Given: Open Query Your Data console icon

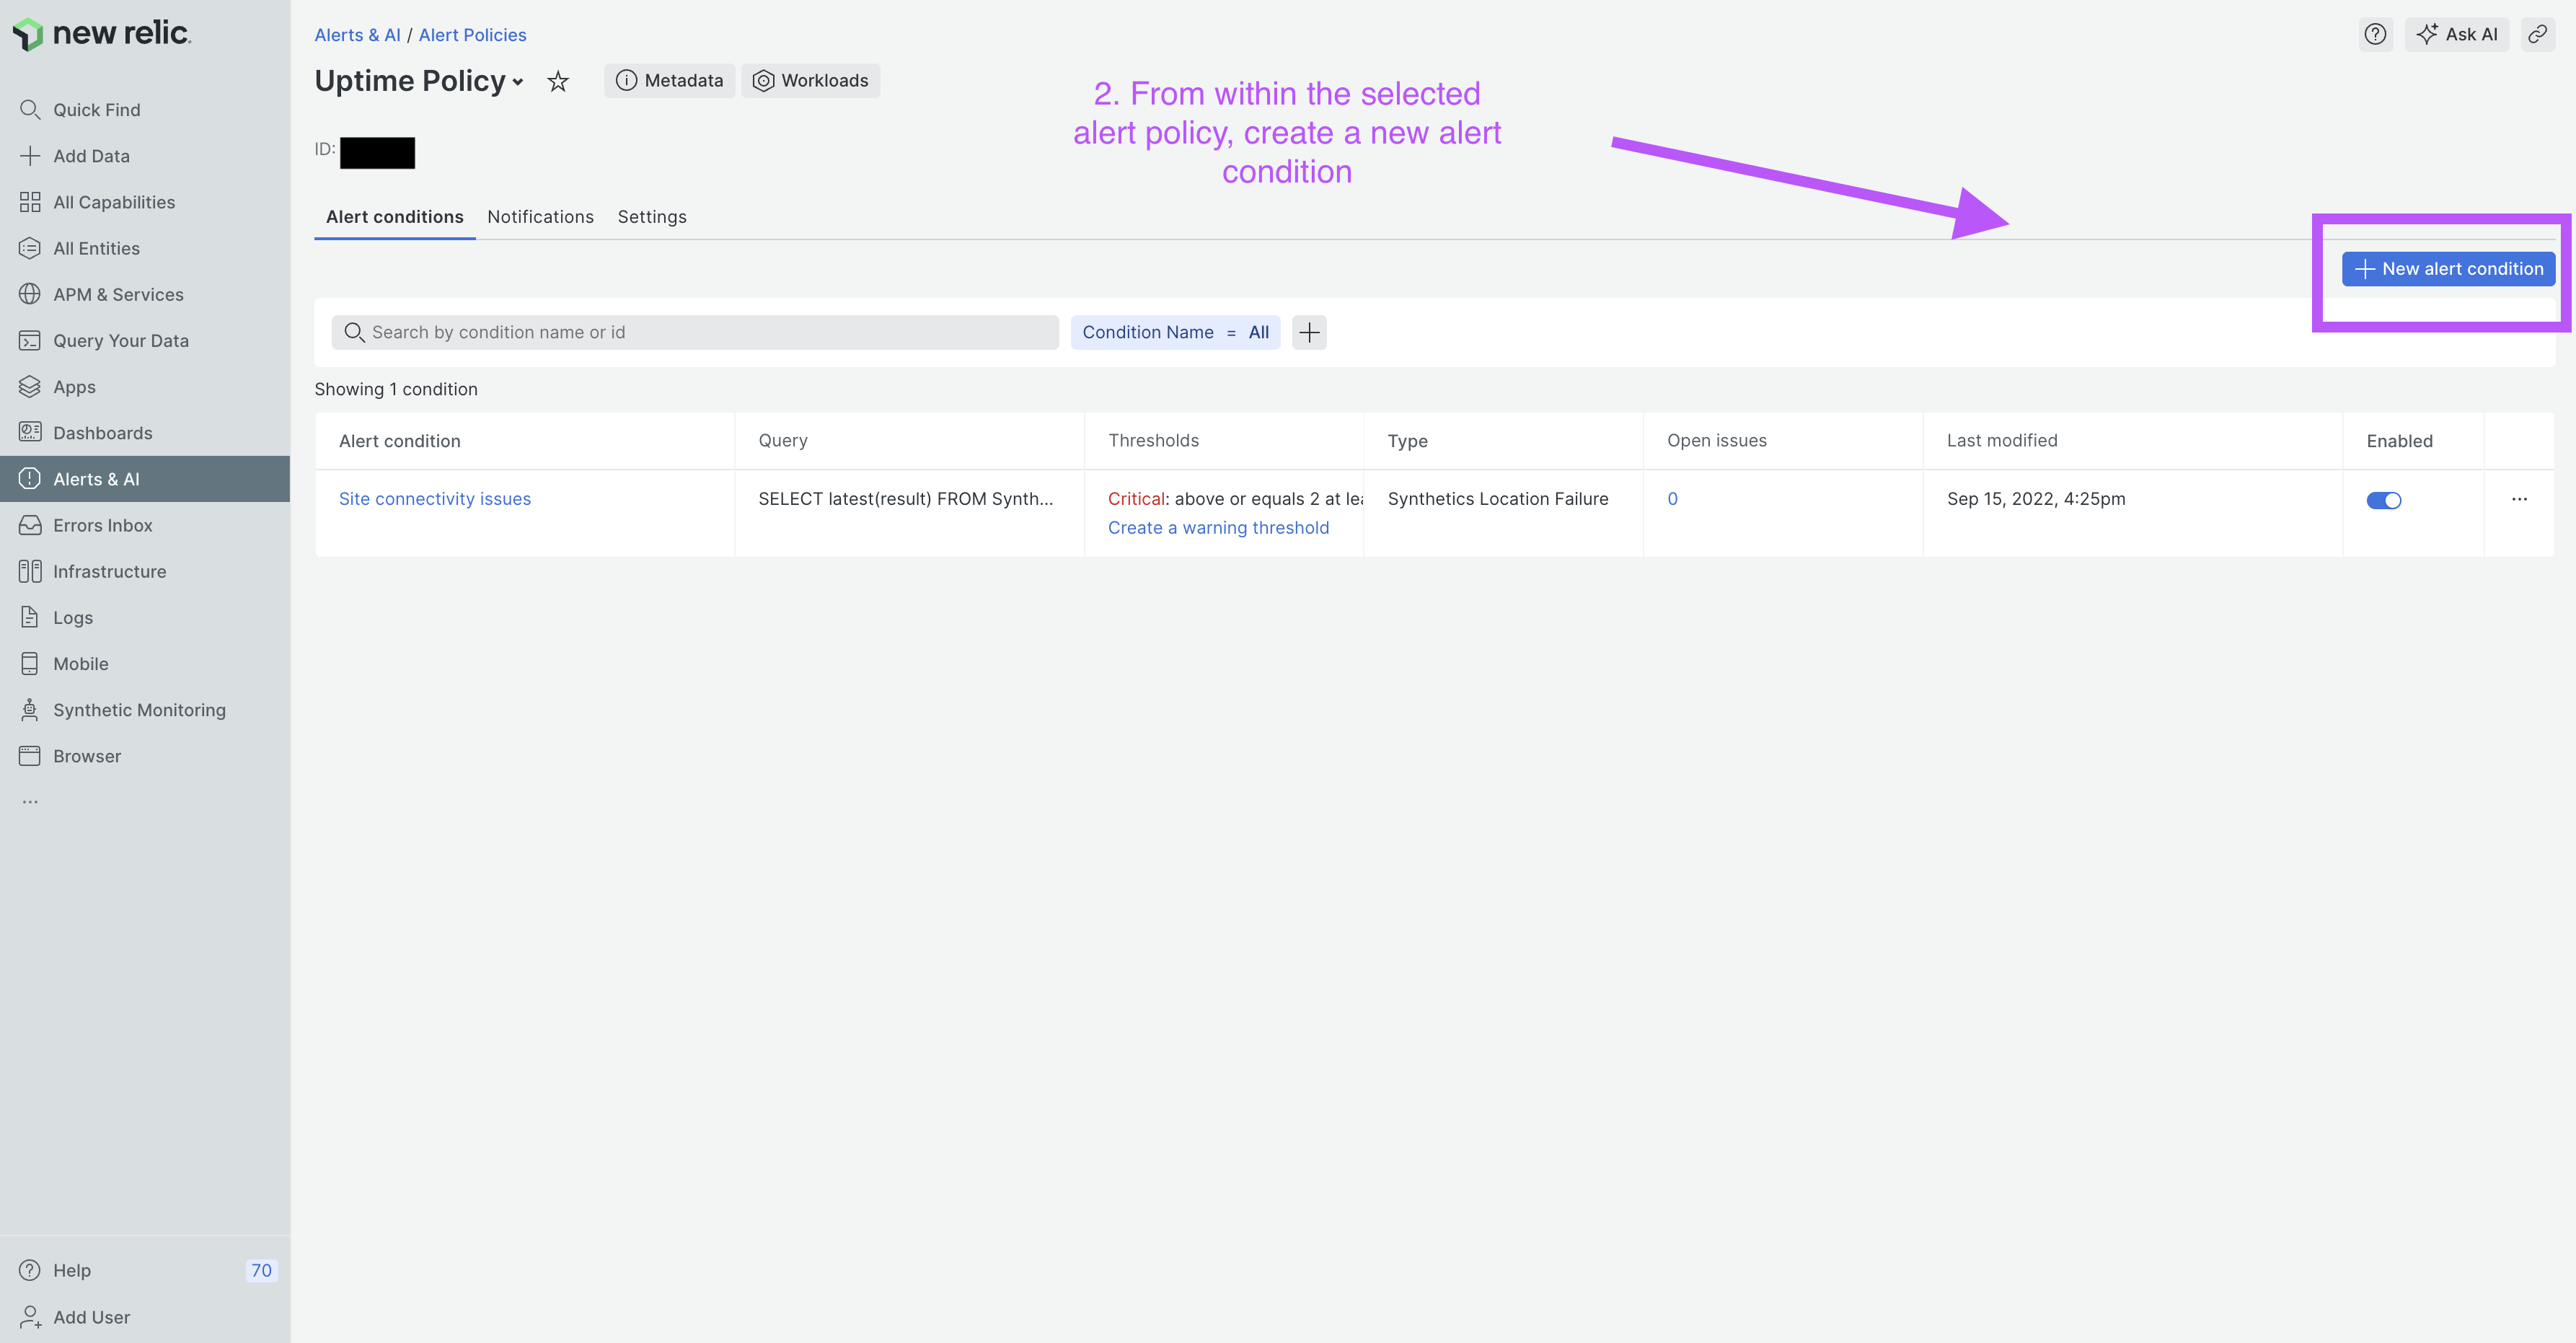Looking at the screenshot, I should click(x=30, y=341).
